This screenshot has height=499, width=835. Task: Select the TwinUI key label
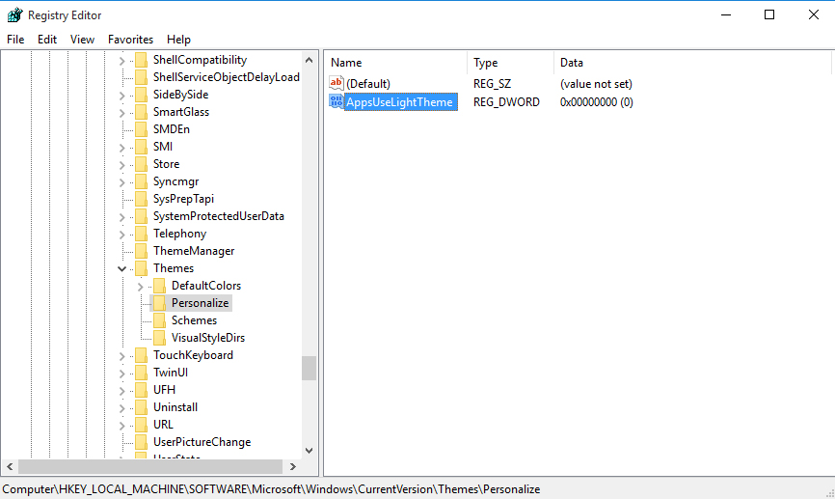point(171,373)
